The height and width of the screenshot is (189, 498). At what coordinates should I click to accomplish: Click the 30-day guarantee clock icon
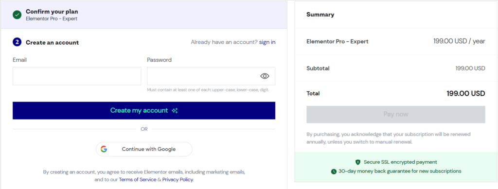[x=334, y=172]
